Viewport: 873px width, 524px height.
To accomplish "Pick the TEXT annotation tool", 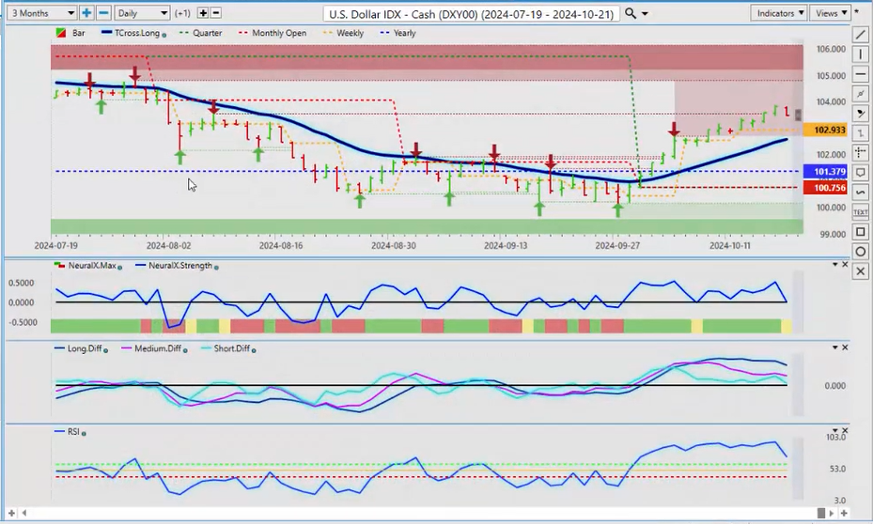I will (x=861, y=212).
